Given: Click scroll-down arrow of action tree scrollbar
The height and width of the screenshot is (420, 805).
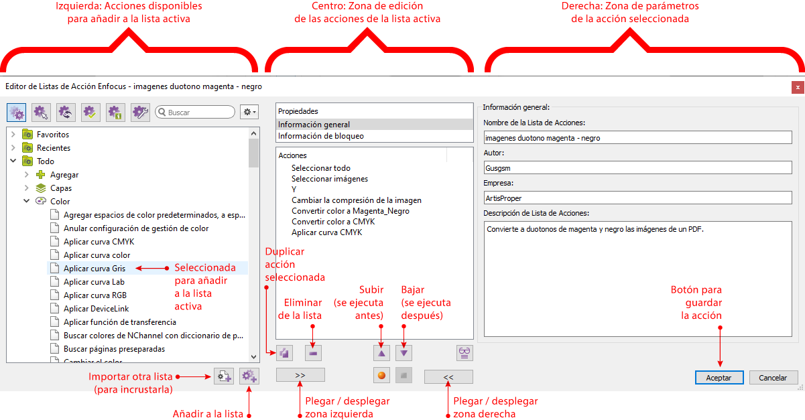Looking at the screenshot, I should tap(253, 357).
